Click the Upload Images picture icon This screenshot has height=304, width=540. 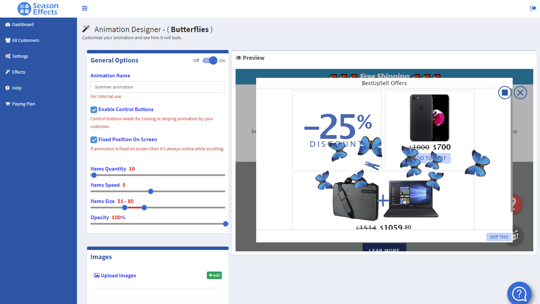(x=97, y=276)
